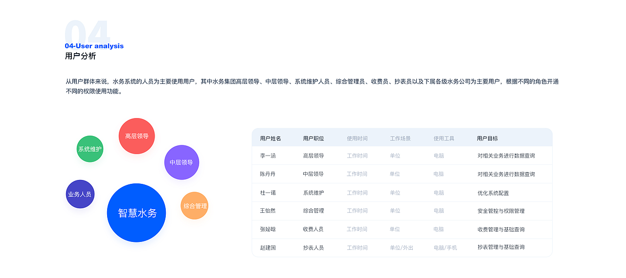Click 工作时间 in the 李一涵 row
626x278 pixels.
tap(357, 156)
